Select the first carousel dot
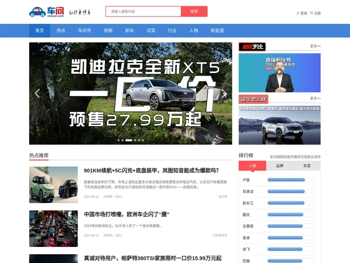The width and height of the screenshot is (350, 263). tap(119, 140)
